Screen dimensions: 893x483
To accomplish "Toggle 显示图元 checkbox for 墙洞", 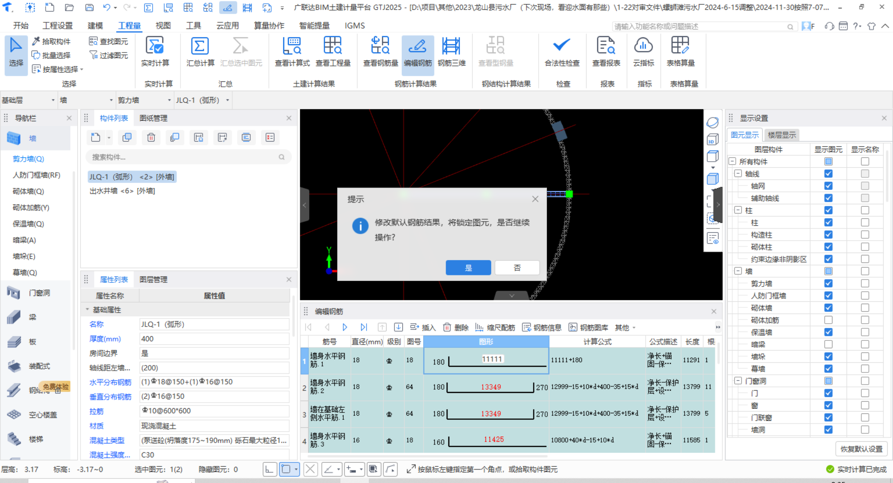I will pos(828,430).
